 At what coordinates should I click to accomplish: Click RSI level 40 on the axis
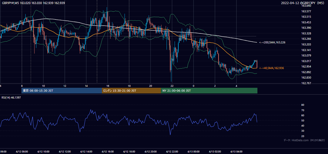point(303,126)
